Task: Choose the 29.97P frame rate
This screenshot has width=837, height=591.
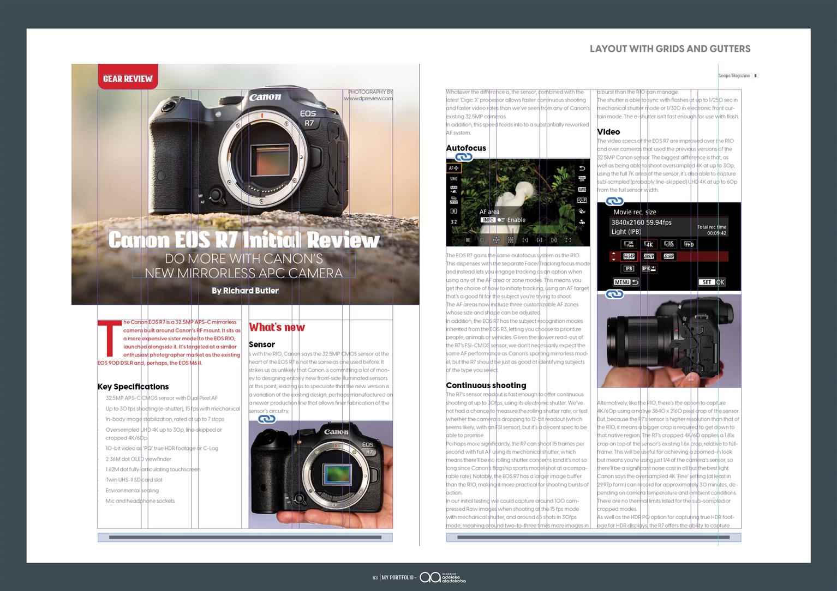Action: (x=649, y=256)
